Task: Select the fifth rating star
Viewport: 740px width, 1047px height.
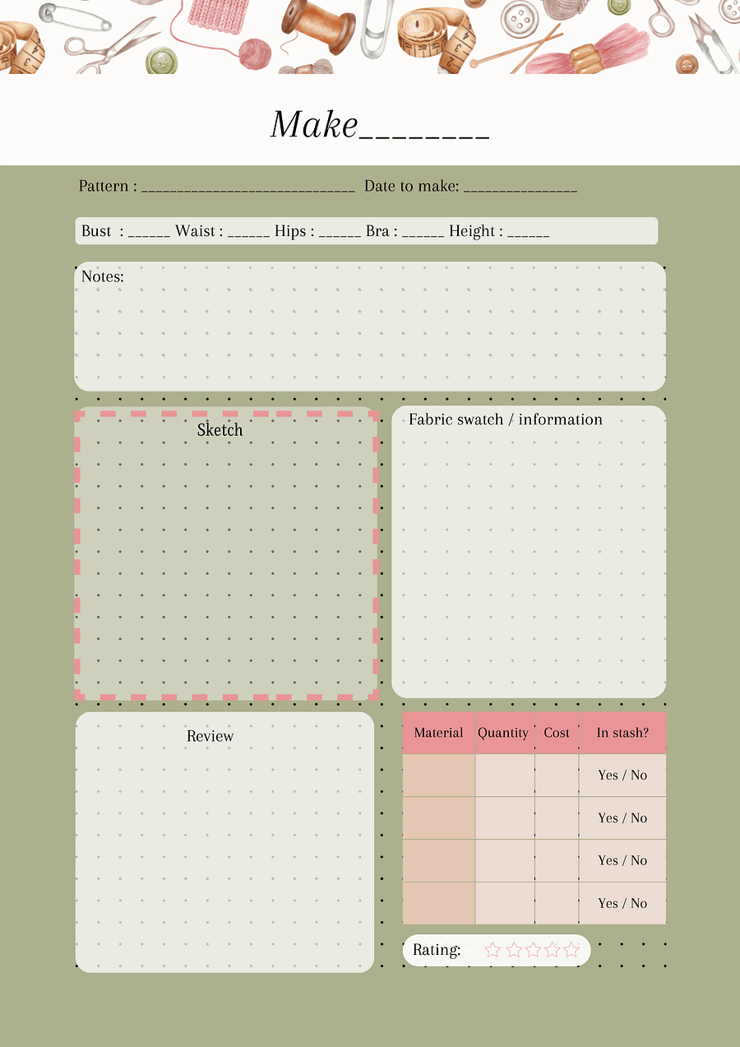Action: click(x=571, y=950)
